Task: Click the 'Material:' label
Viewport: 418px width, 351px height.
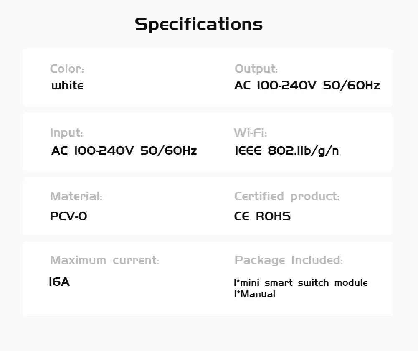Action: (76, 196)
